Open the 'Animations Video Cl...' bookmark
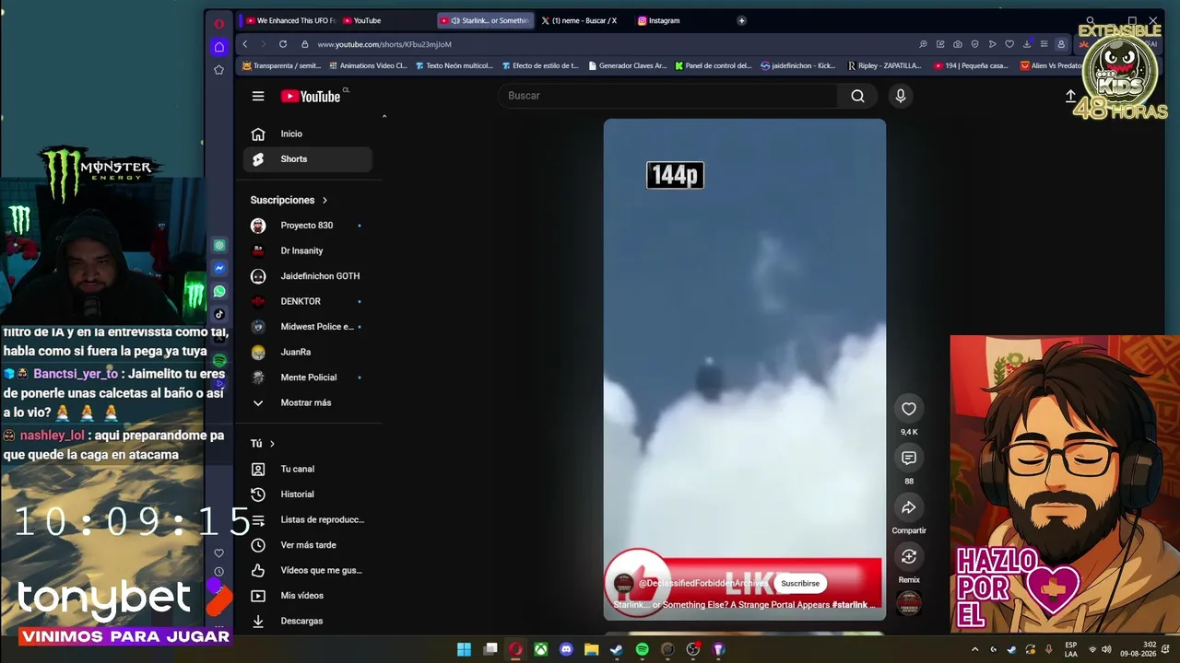 (x=367, y=66)
